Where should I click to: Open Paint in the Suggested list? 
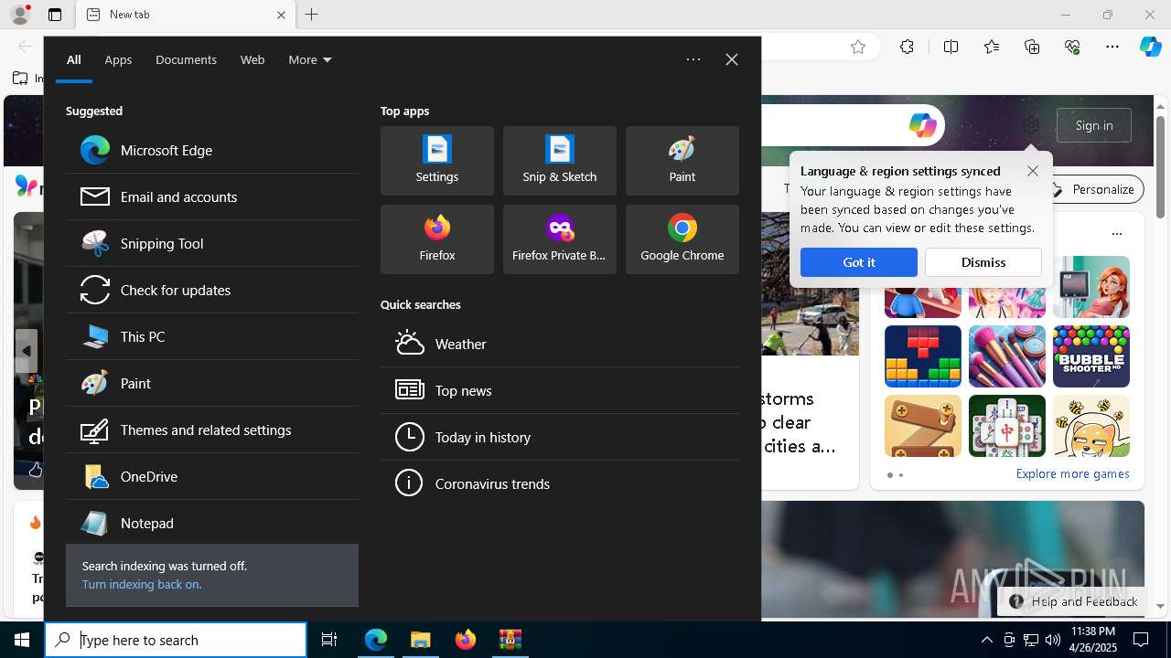pos(212,383)
